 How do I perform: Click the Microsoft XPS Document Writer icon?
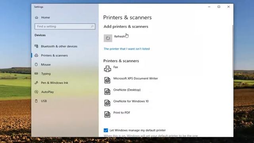click(x=107, y=80)
